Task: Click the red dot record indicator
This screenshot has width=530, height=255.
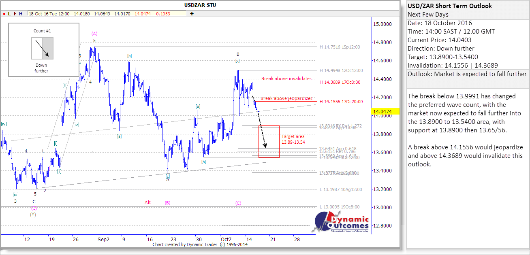Action: [4, 14]
